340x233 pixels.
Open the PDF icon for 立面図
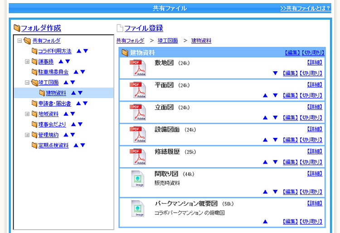(x=138, y=112)
